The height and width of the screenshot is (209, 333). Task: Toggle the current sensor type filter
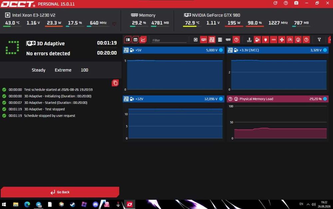pos(273,40)
